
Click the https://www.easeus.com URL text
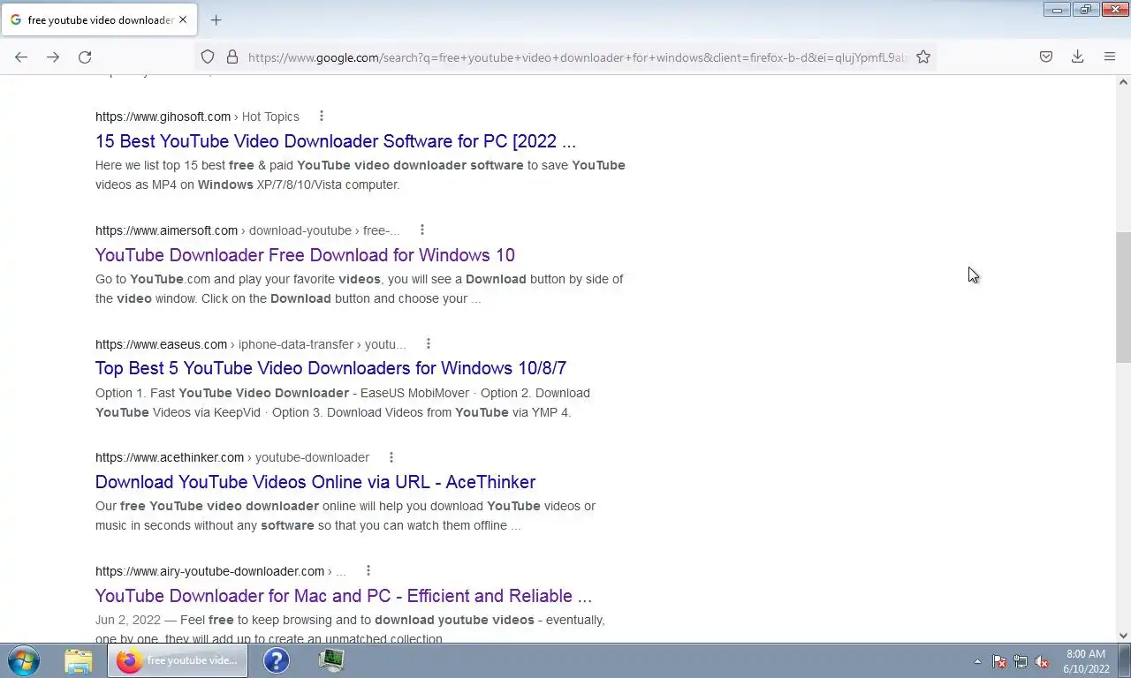click(161, 344)
